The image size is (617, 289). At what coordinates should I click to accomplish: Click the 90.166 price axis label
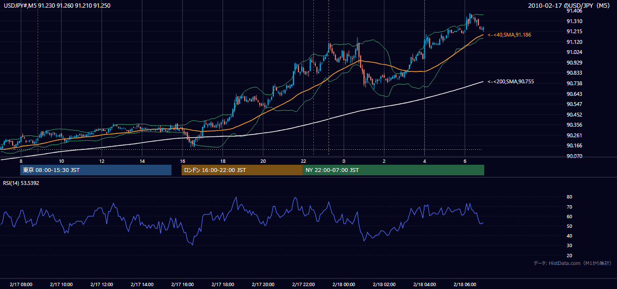(575, 145)
